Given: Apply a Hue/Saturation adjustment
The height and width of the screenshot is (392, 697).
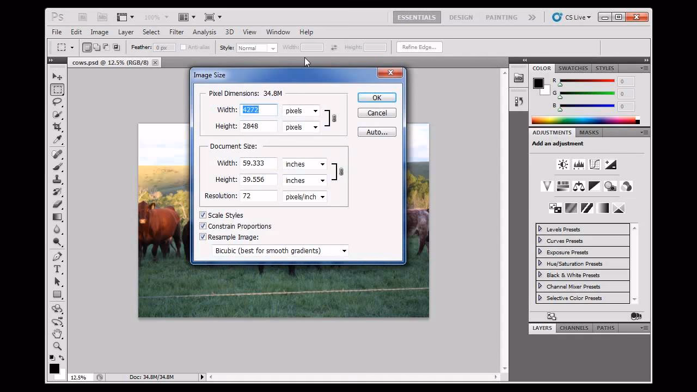Looking at the screenshot, I should point(563,186).
